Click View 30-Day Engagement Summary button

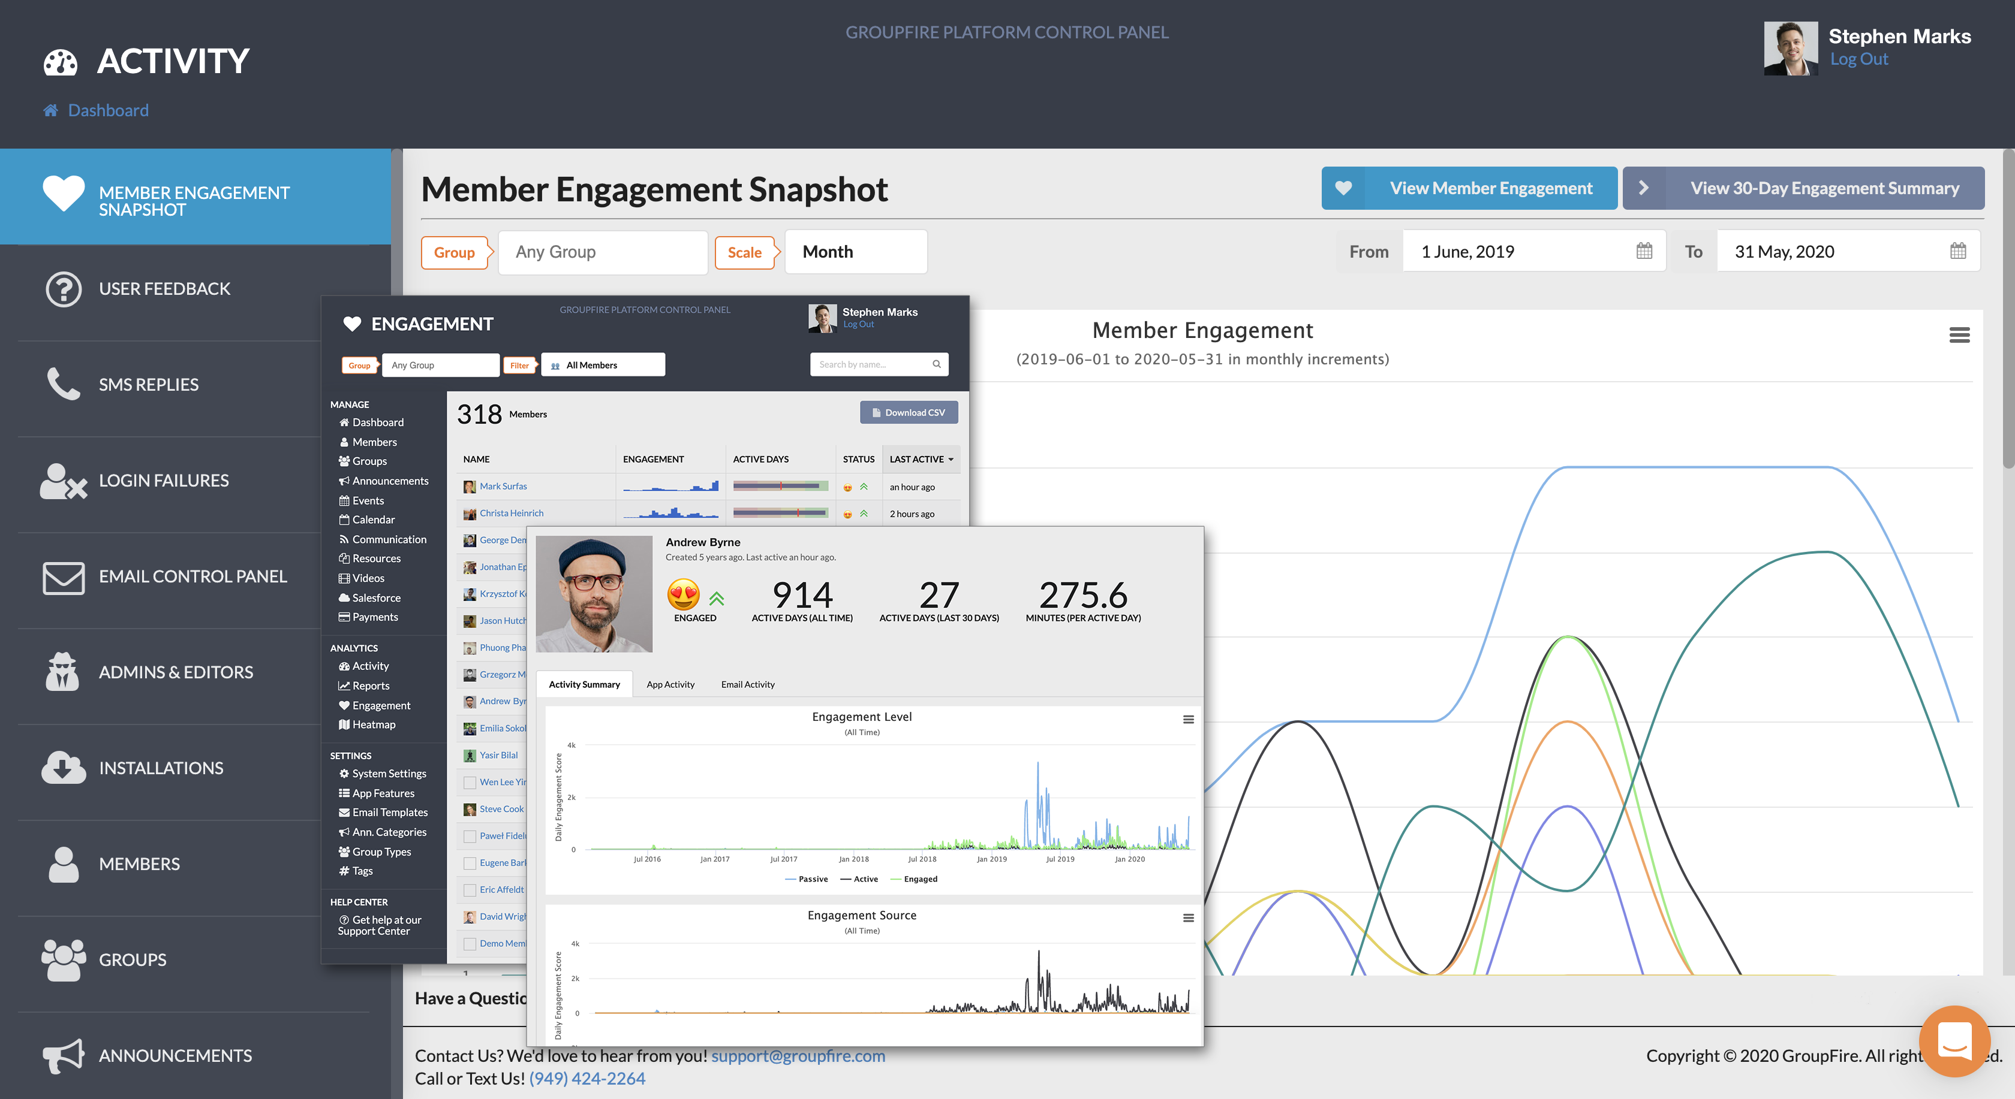[1803, 188]
